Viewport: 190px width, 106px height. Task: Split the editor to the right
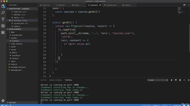pos(184,5)
